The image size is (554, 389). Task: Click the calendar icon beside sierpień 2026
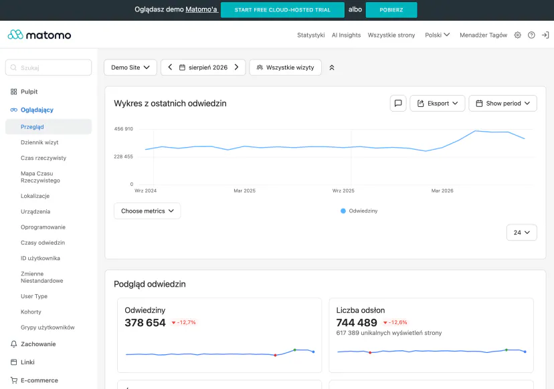[182, 68]
